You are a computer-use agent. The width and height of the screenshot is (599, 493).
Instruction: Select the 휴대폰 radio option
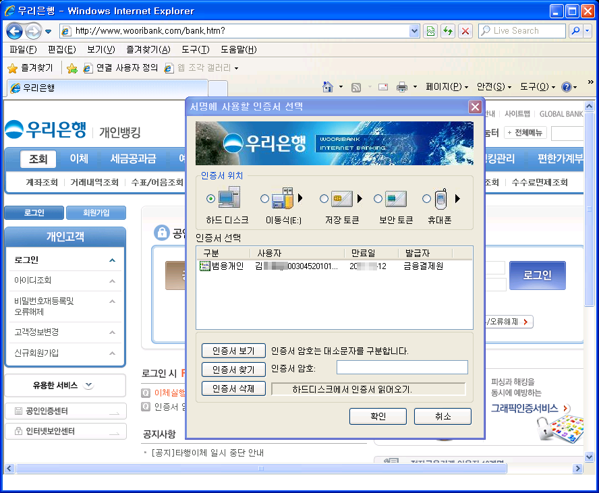pyautogui.click(x=427, y=198)
